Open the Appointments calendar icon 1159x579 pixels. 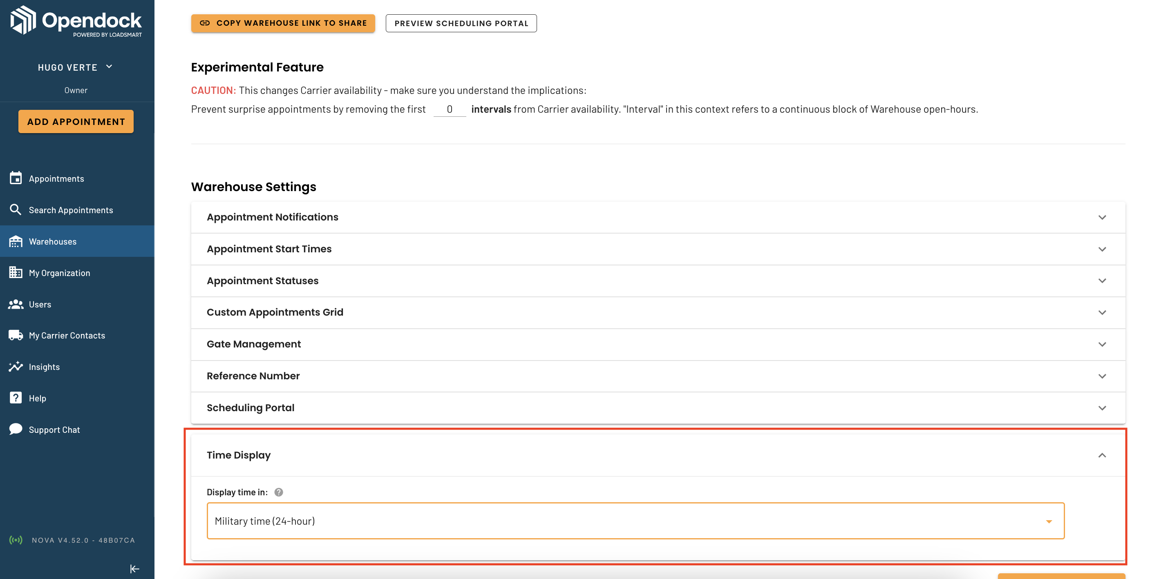(x=16, y=178)
